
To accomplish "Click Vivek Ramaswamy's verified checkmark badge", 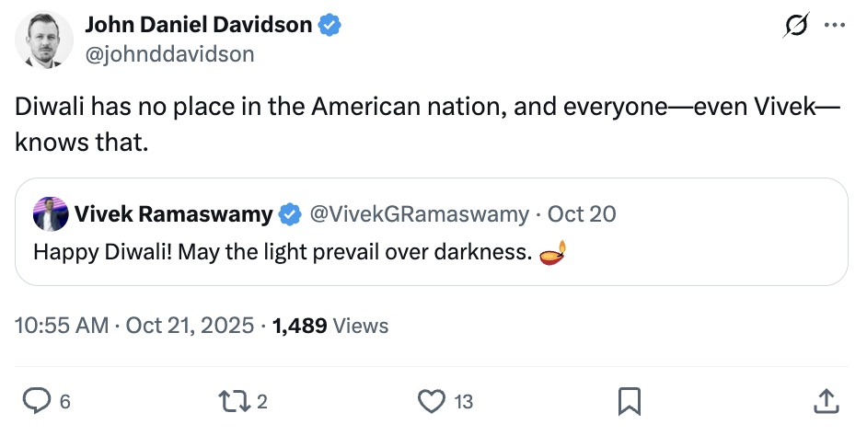I will (289, 215).
